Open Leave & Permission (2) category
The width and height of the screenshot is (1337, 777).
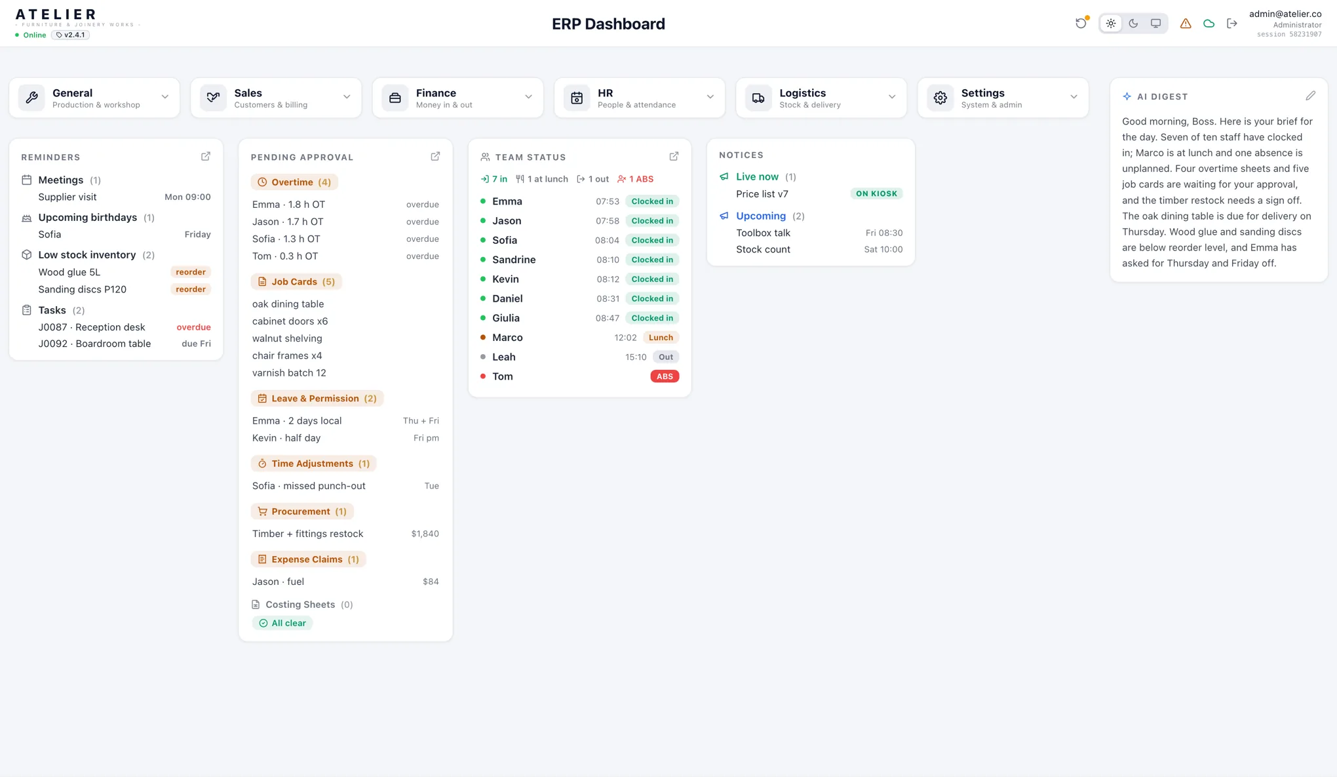click(317, 399)
